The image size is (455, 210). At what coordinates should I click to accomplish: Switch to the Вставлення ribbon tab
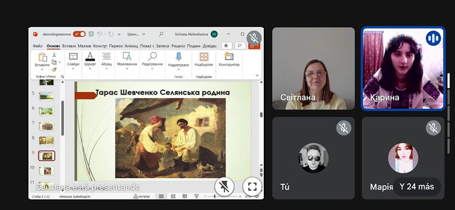[x=69, y=46]
